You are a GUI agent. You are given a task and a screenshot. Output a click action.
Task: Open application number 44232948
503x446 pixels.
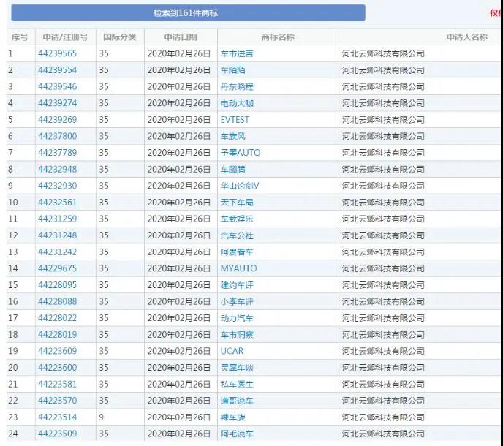tap(58, 169)
